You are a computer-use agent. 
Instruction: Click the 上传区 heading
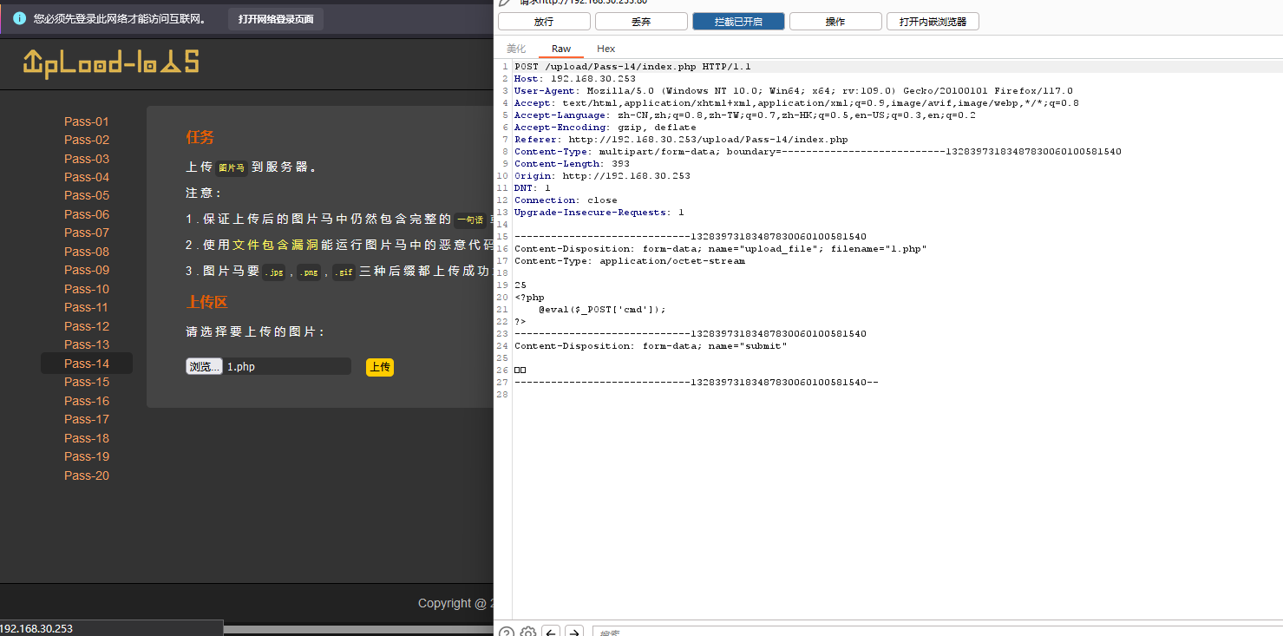pyautogui.click(x=206, y=302)
